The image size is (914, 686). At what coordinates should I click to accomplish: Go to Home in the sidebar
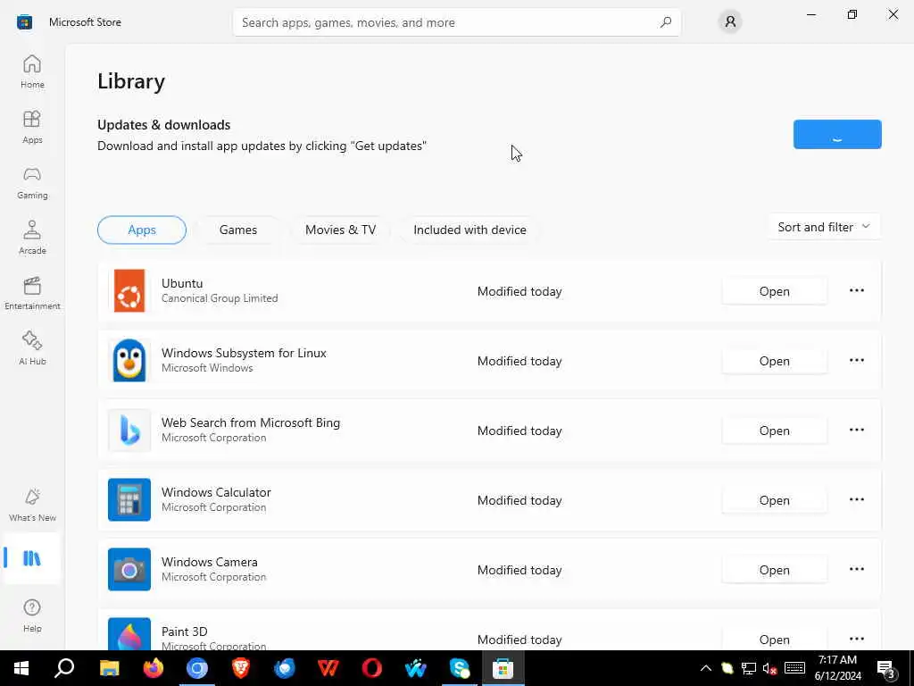coord(32,72)
